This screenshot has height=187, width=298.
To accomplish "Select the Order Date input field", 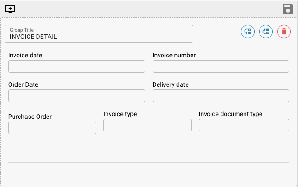I will [77, 96].
